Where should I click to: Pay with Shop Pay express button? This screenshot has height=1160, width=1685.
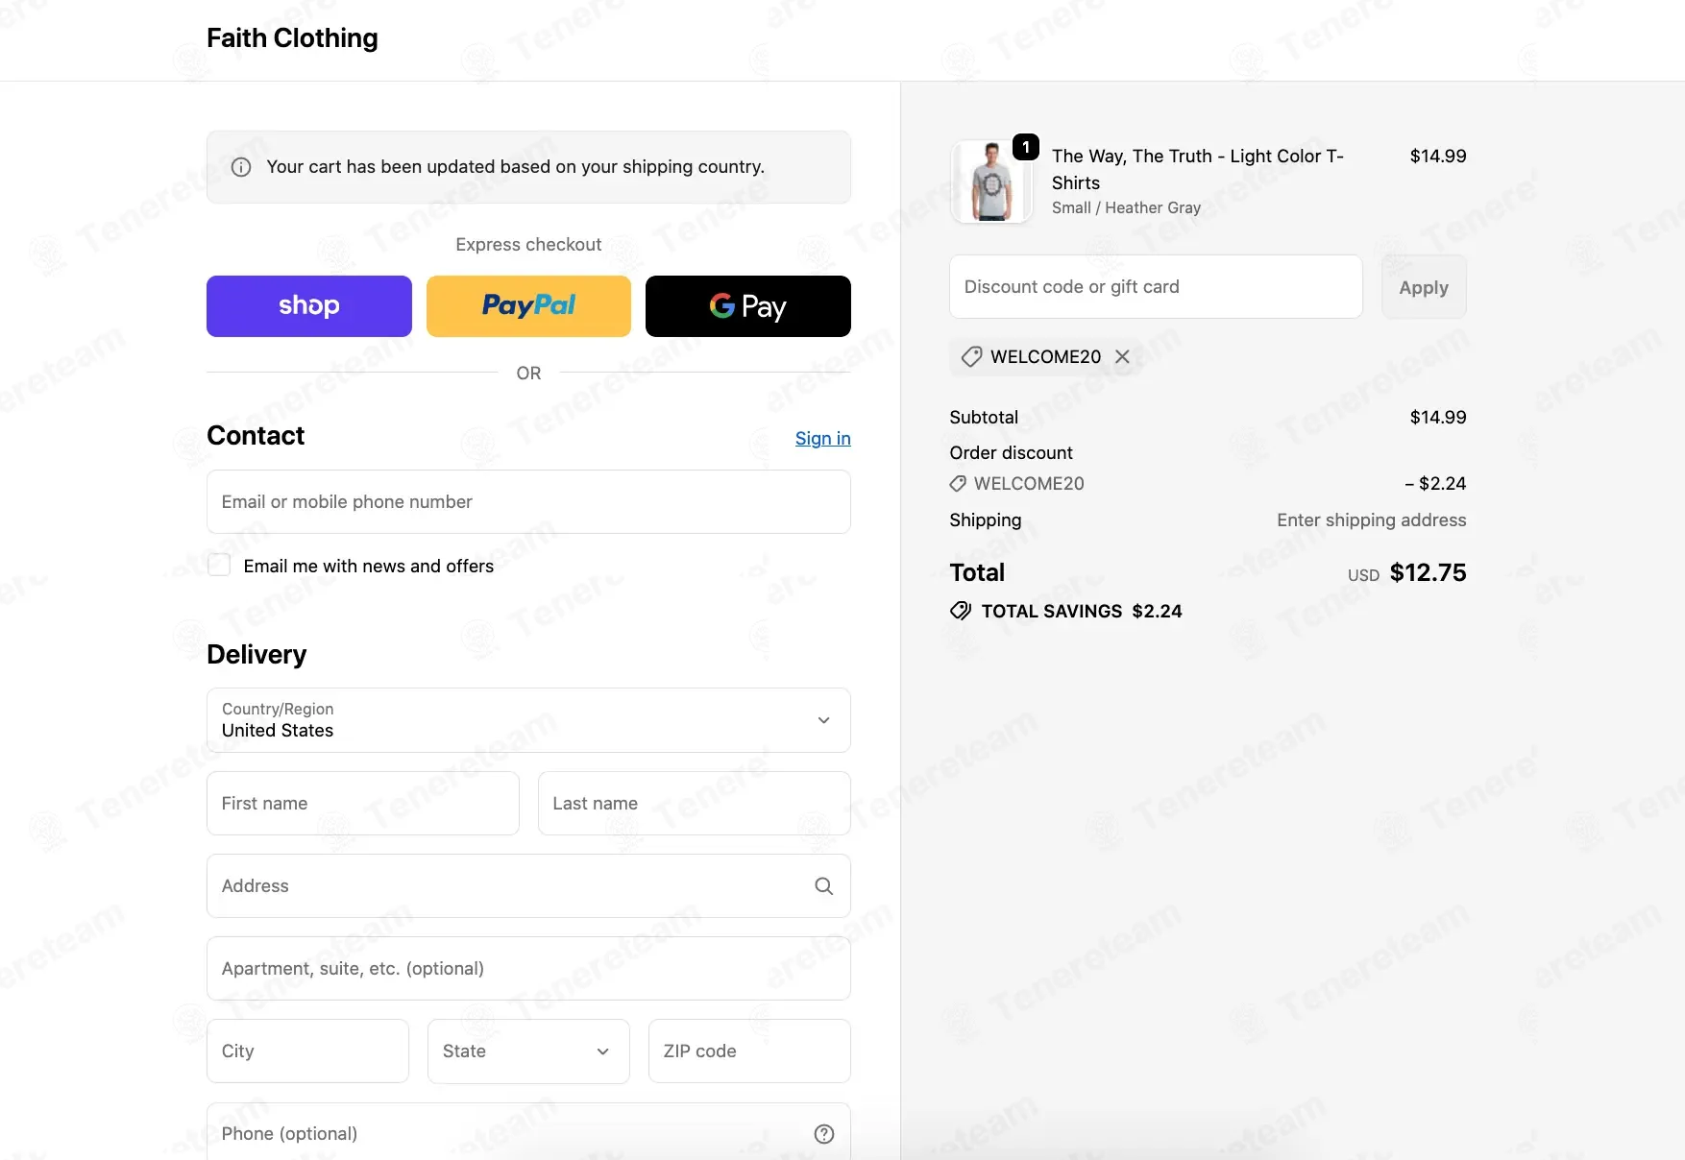tap(309, 306)
